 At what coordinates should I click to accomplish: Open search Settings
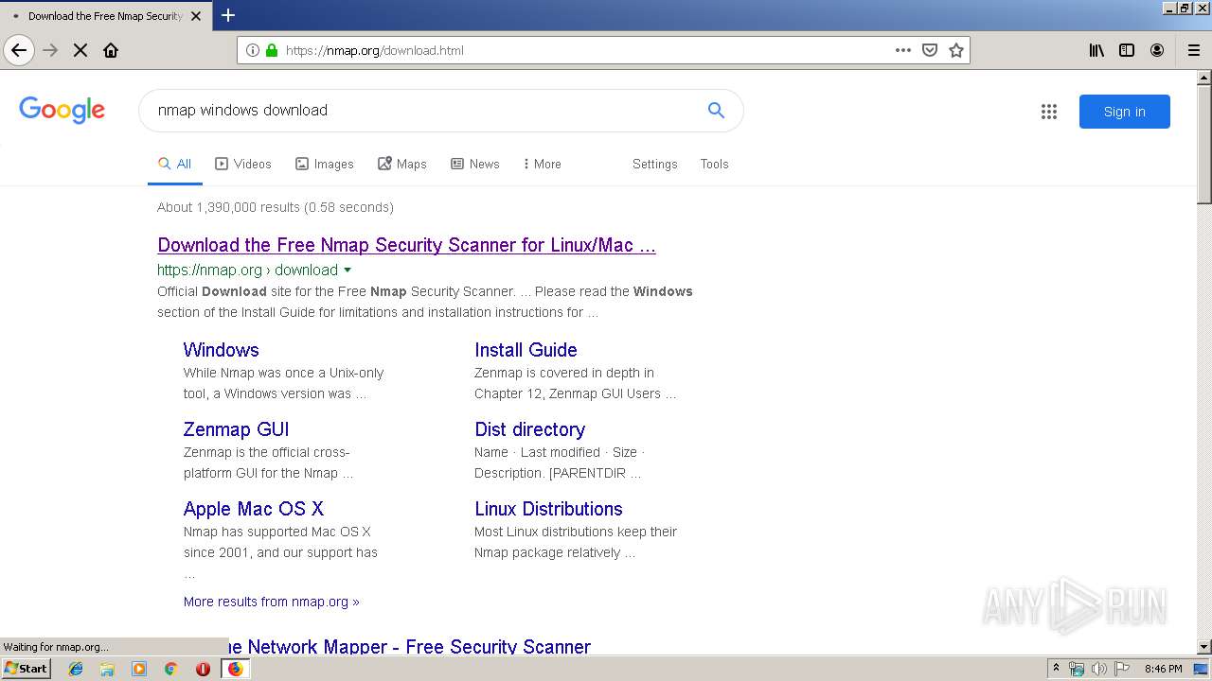(655, 164)
